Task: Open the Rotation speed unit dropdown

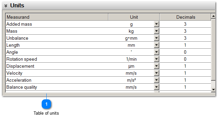Action: [x=157, y=59]
